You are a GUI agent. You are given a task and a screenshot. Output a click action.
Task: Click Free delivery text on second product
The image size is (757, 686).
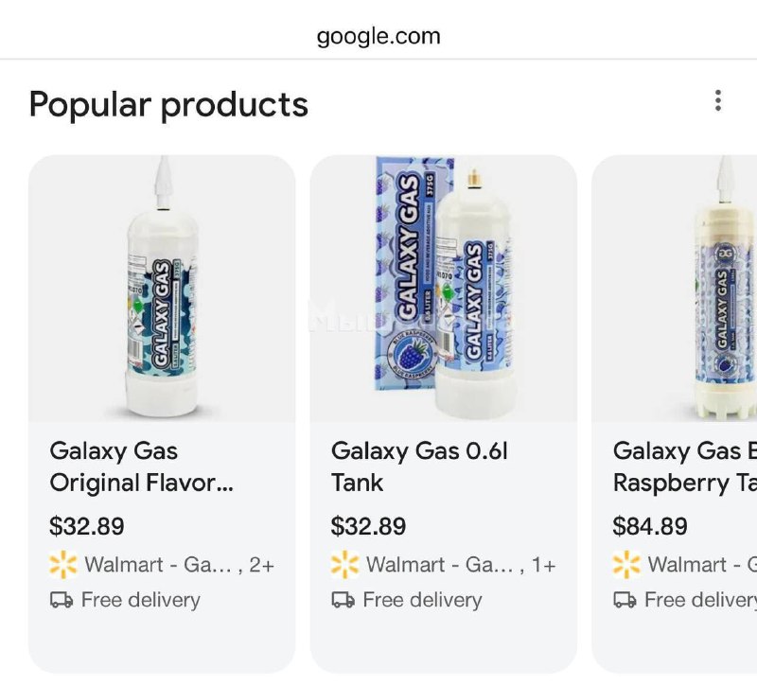click(x=422, y=600)
